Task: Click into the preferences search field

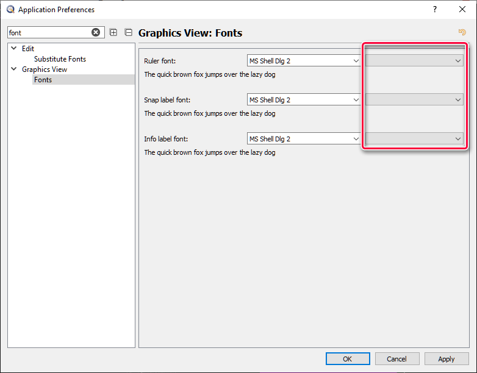Action: coord(49,33)
